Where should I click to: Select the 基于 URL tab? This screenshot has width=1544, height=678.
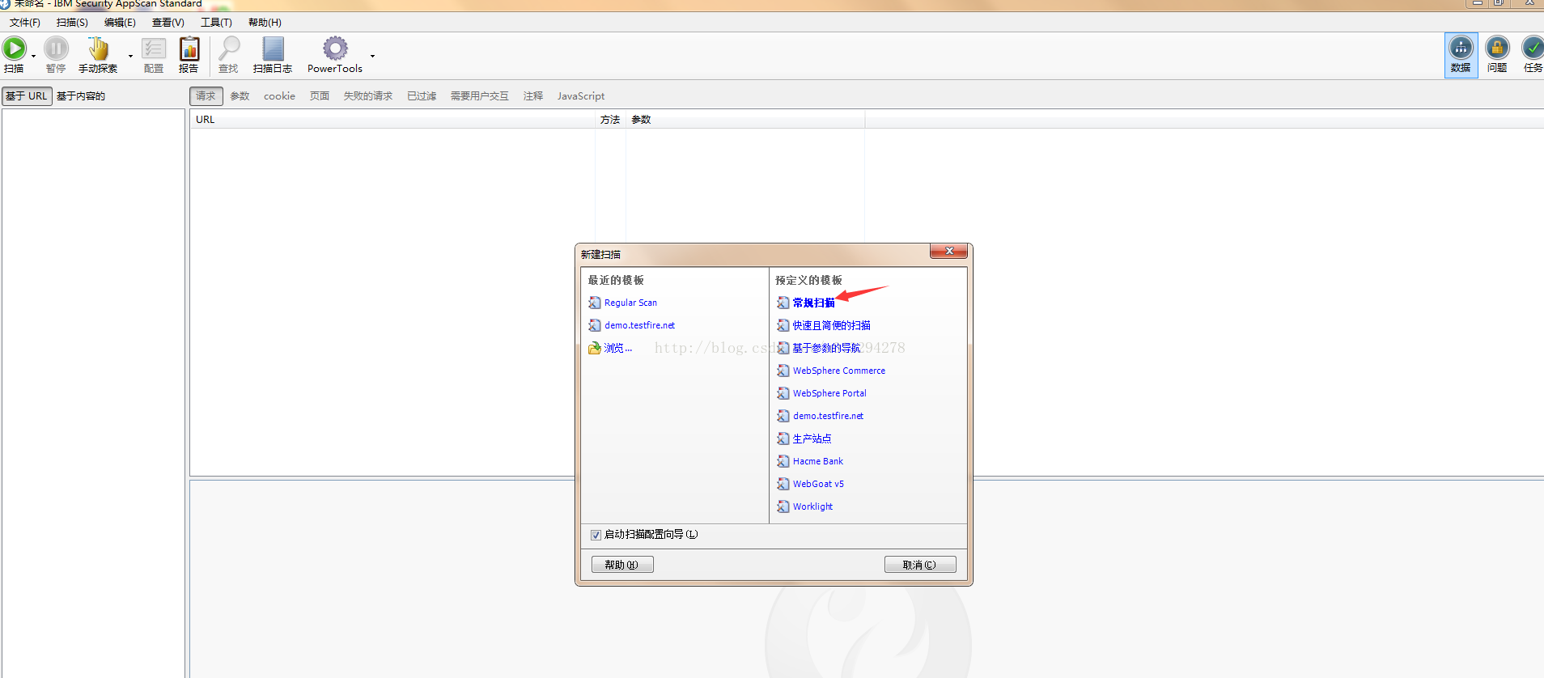(27, 96)
